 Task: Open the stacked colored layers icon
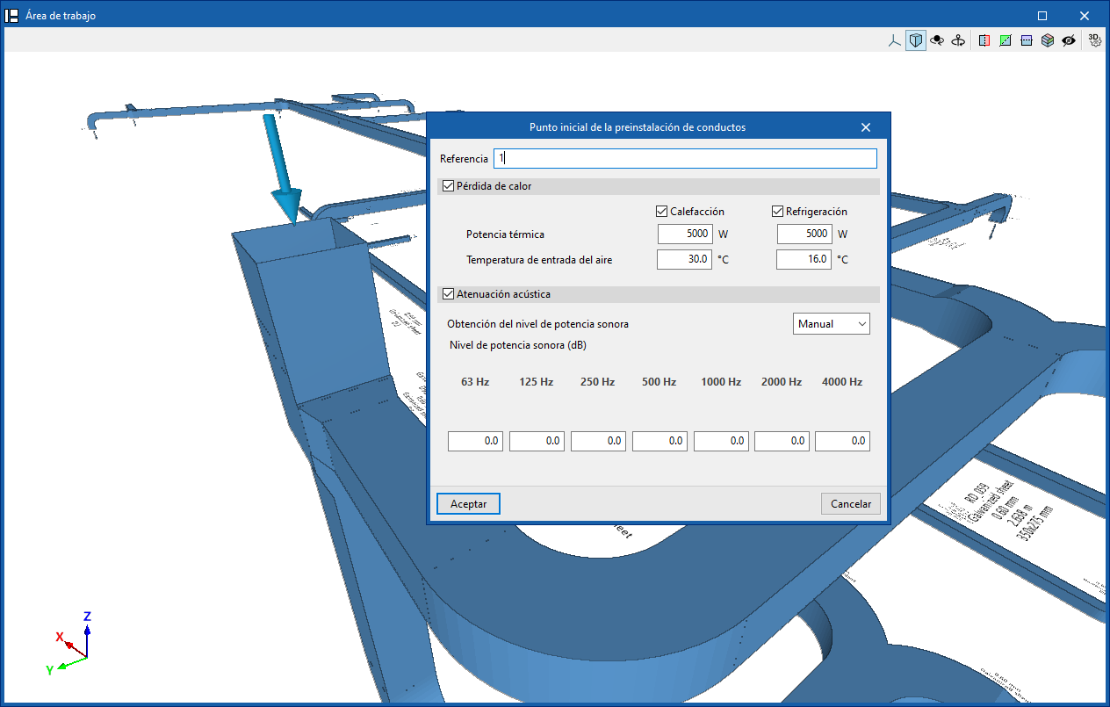(x=1048, y=40)
